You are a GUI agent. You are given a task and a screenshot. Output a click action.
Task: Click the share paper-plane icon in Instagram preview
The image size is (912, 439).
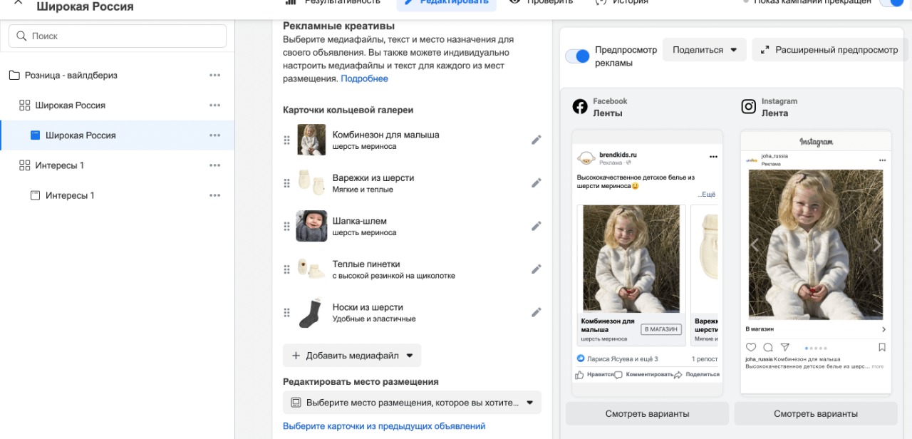pos(785,348)
